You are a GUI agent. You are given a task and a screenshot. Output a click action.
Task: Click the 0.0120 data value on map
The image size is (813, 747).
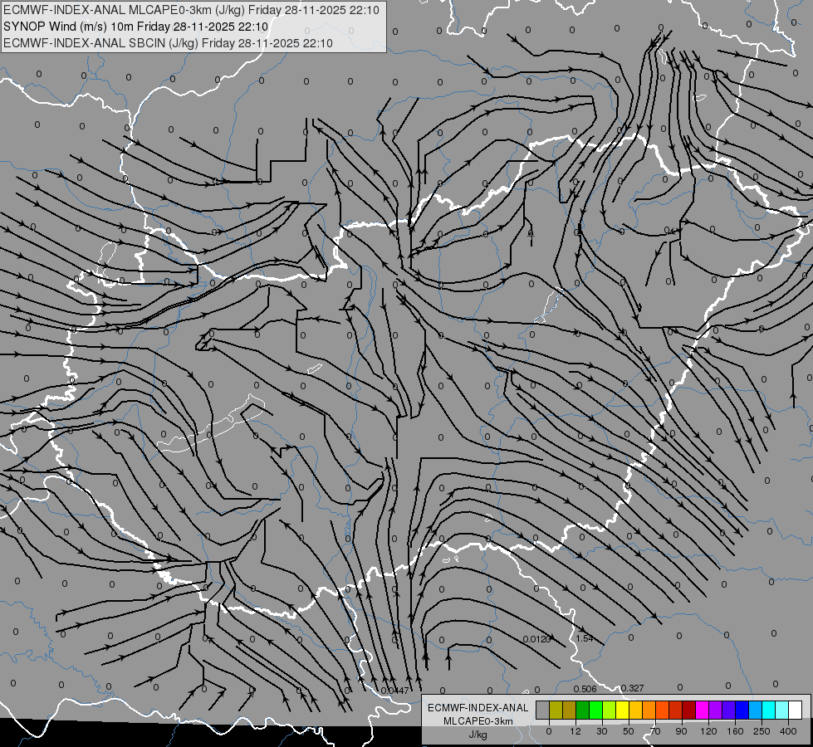[536, 639]
